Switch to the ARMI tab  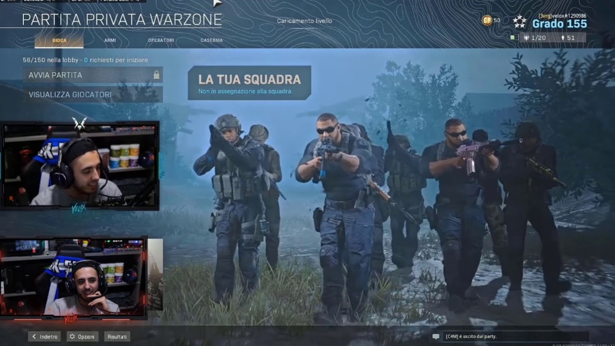(110, 40)
